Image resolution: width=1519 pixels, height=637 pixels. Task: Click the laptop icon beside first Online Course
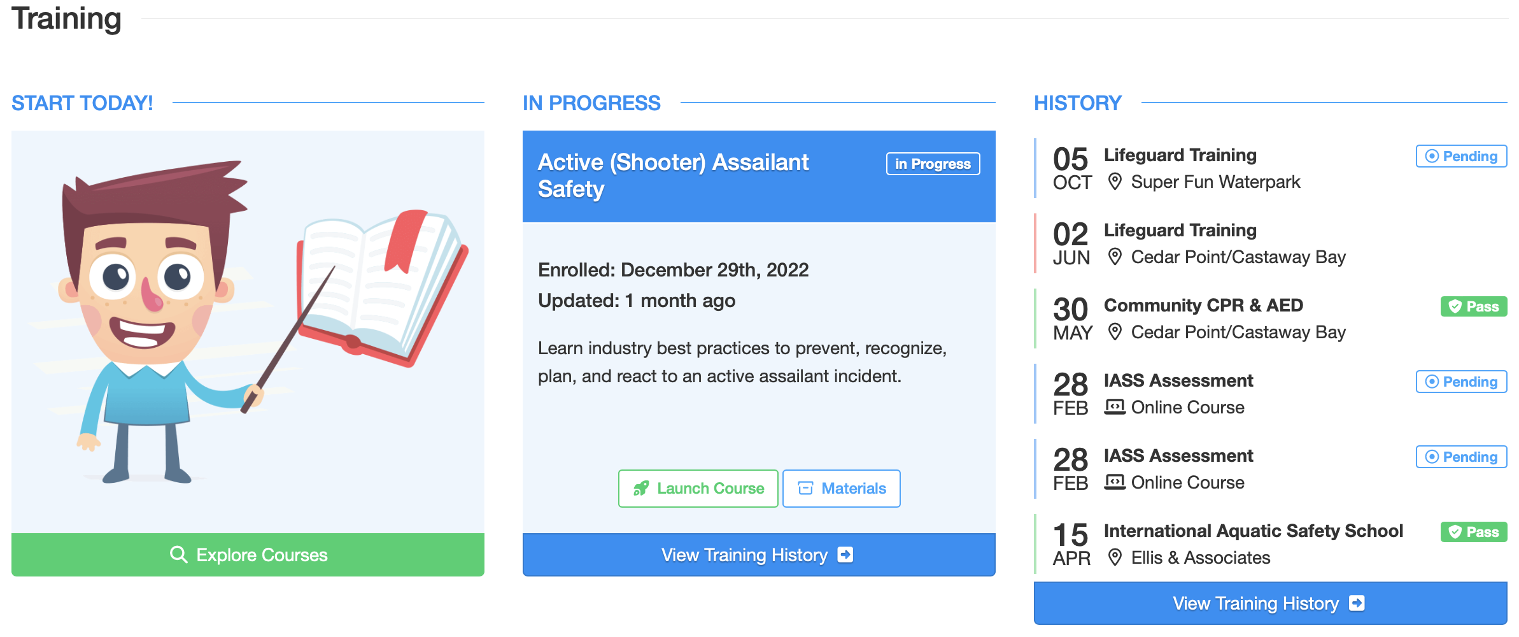[1115, 407]
